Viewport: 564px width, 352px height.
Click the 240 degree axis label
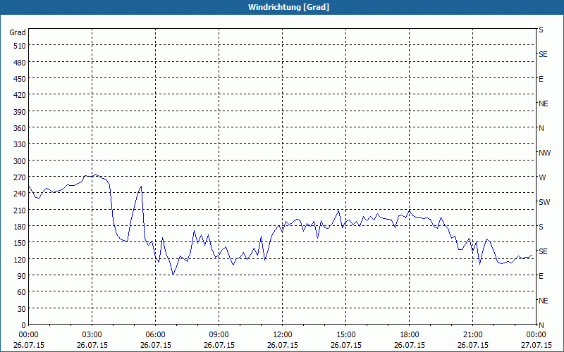click(20, 194)
